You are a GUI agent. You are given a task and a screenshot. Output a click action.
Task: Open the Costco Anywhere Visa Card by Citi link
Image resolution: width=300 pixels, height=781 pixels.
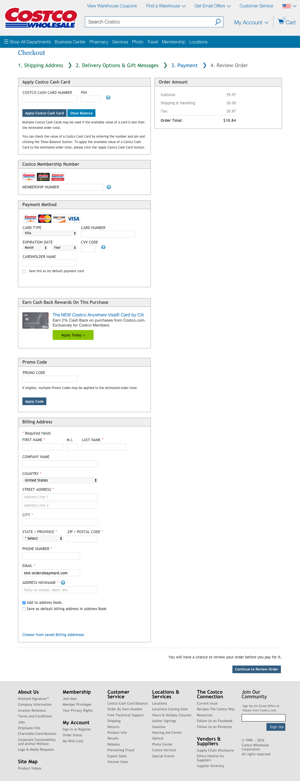click(98, 315)
